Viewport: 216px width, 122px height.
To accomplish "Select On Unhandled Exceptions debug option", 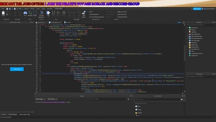I will click(x=97, y=17).
